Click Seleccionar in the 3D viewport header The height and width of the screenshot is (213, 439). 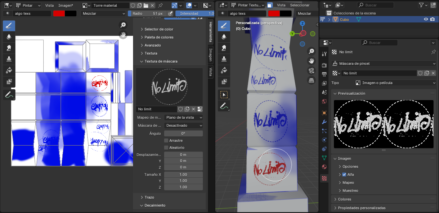point(300,5)
